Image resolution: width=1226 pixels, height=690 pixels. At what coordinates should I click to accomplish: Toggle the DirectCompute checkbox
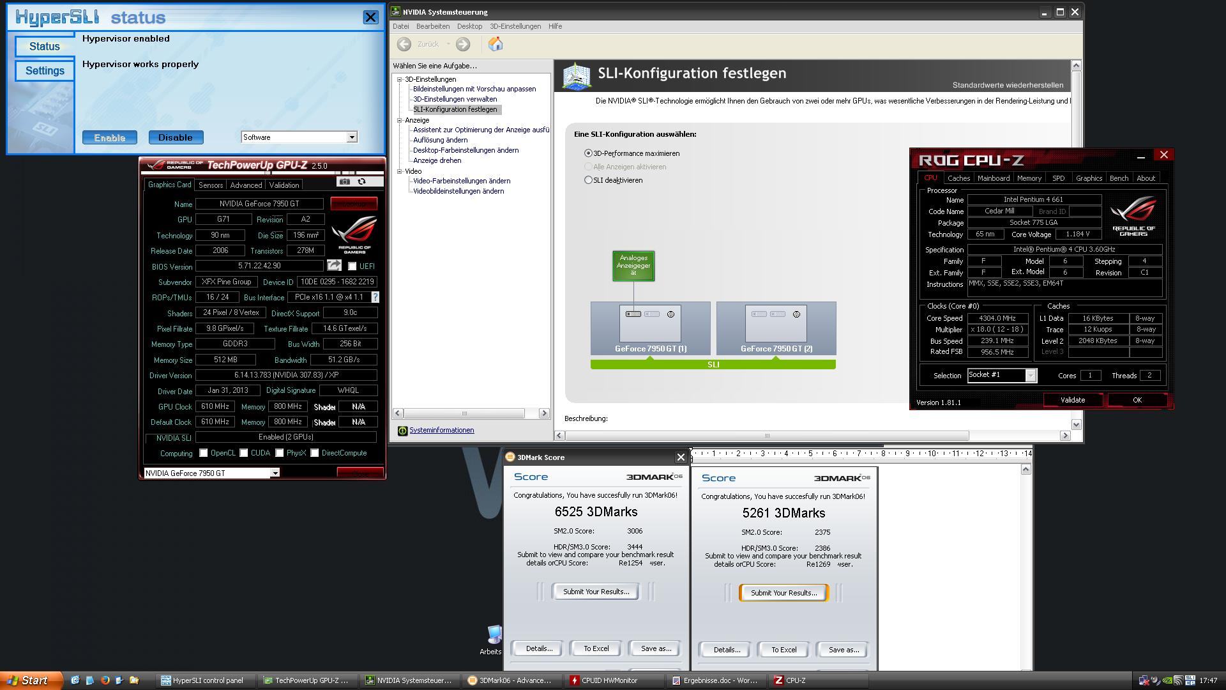coord(314,453)
